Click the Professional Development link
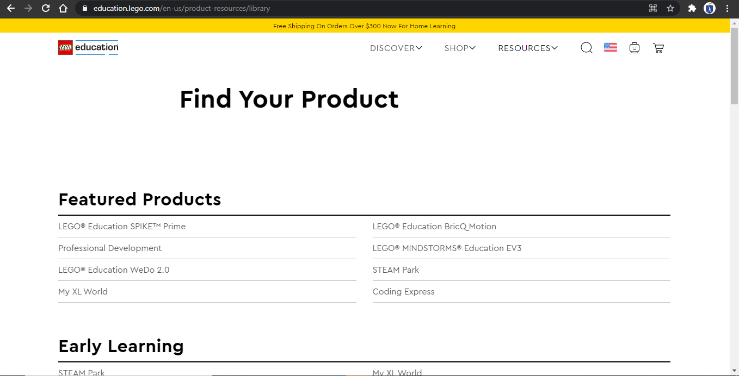739x376 pixels. pos(110,248)
